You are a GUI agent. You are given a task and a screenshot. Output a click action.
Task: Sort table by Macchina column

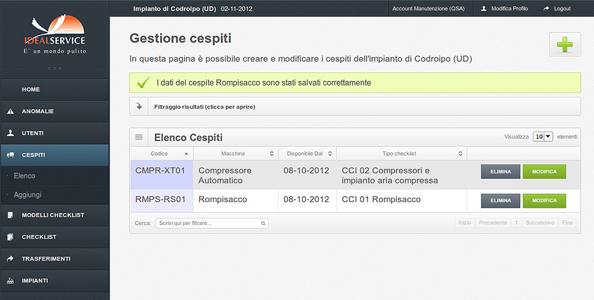236,153
